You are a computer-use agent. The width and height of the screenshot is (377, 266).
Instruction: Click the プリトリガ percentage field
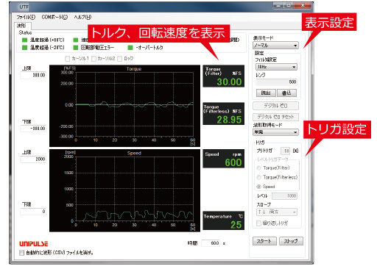tap(286, 151)
